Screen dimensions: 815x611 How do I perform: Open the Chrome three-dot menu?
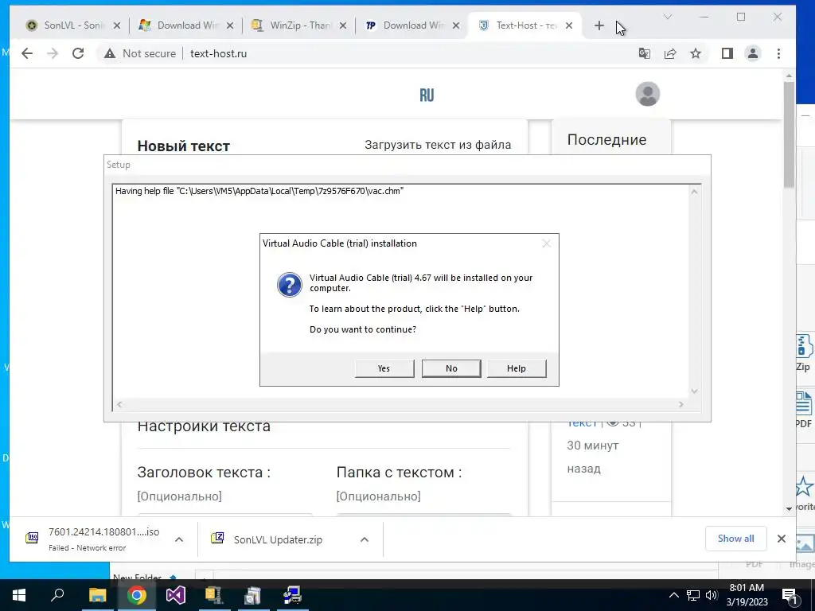(x=778, y=53)
